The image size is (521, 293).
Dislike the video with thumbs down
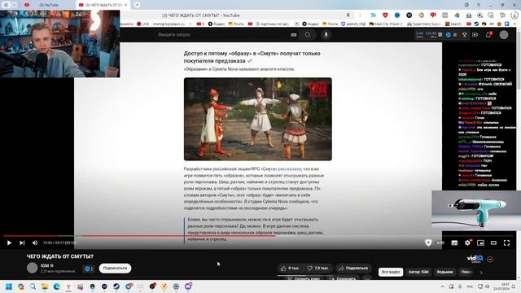318,268
